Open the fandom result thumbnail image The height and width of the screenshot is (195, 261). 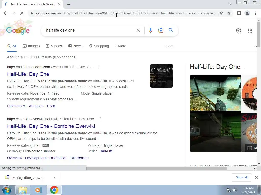point(161,76)
